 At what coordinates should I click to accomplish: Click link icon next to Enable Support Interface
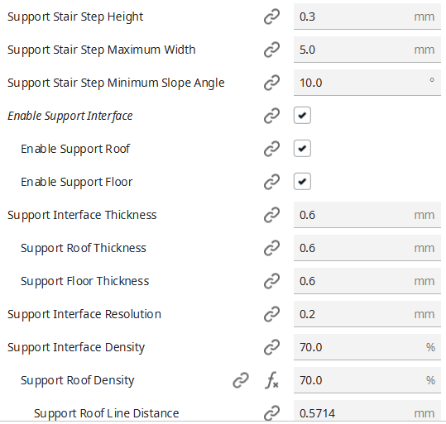point(271,116)
